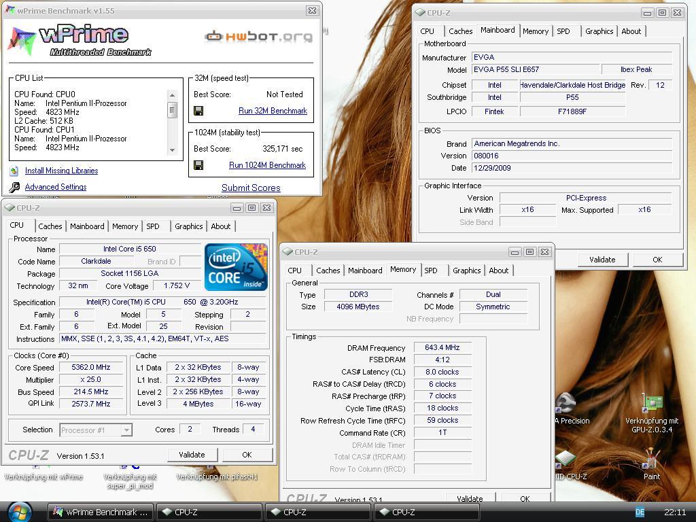The height and width of the screenshot is (522, 696).
Task: Select Graphics tab in Memory window
Action: point(466,271)
